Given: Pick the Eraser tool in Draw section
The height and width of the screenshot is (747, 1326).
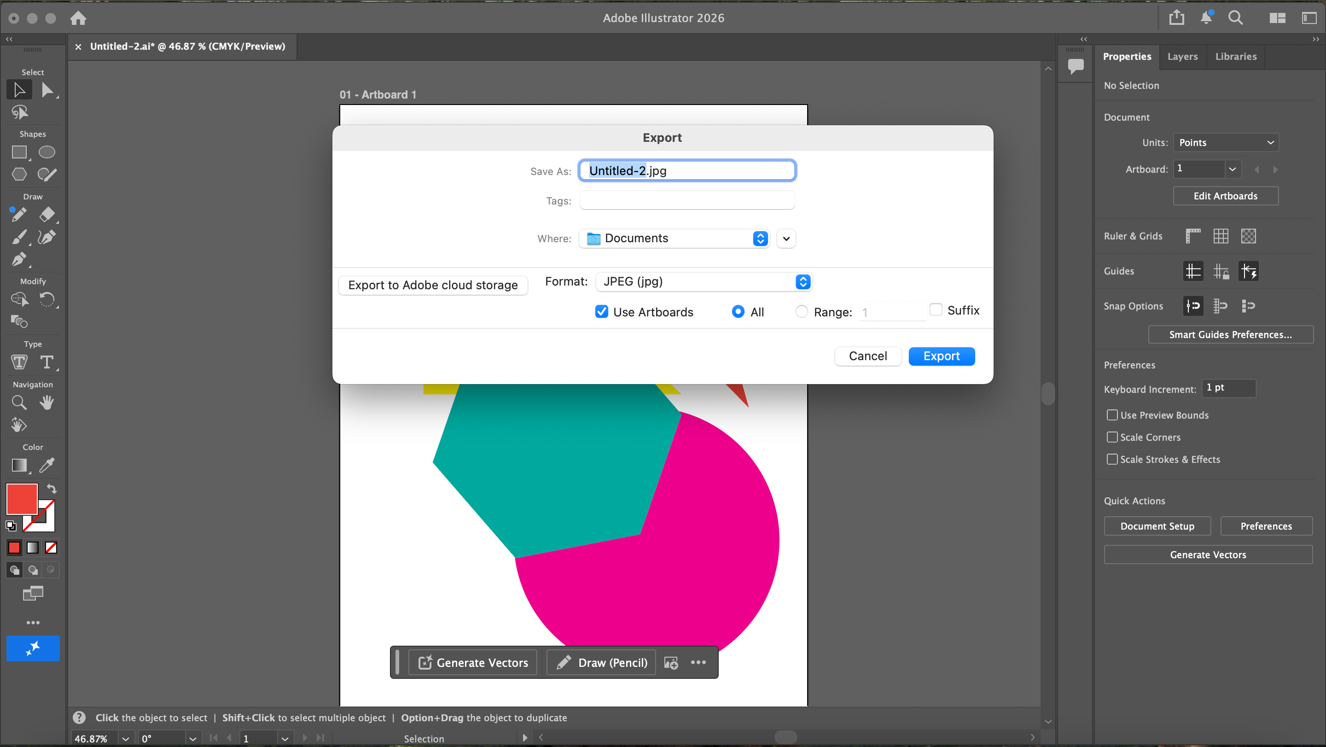Looking at the screenshot, I should (47, 214).
